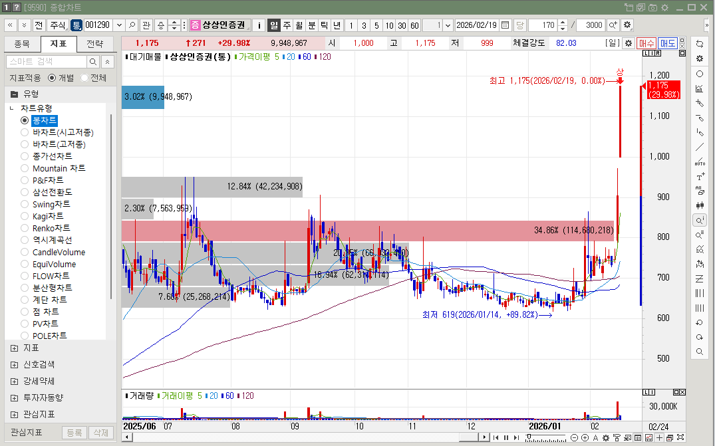
Task: Activate the AUTO trend line tool
Action: [x=700, y=162]
